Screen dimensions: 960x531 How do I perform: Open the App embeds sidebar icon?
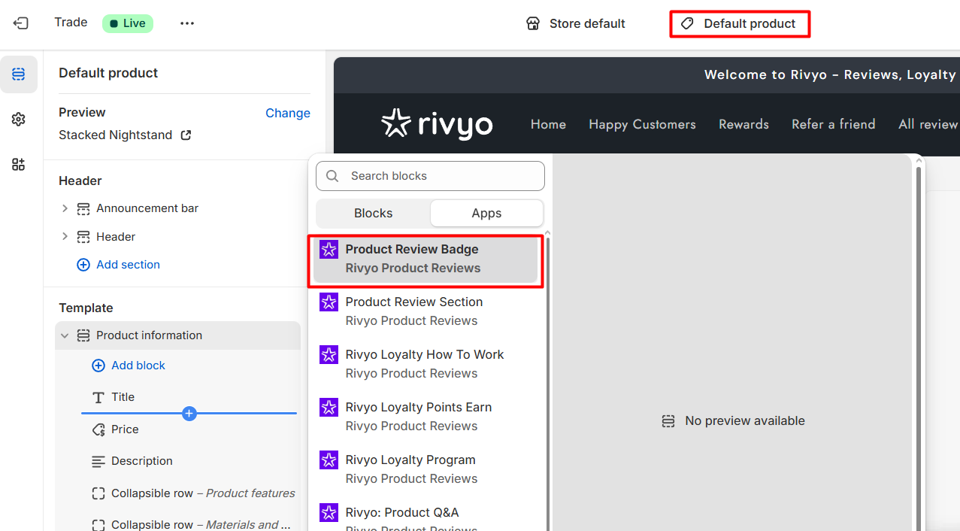19,164
